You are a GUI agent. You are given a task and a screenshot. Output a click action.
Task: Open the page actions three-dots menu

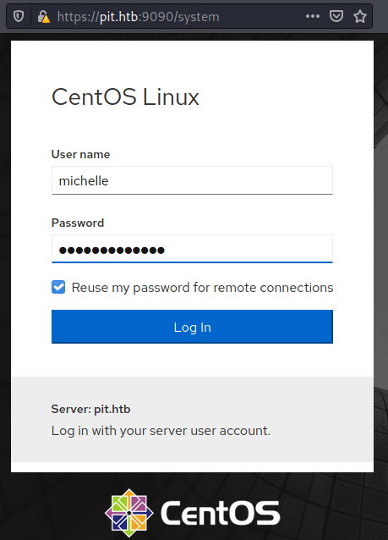(312, 16)
